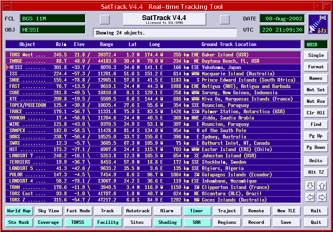Open the Sites option
The width and height of the screenshot is (333, 232).
click(x=138, y=222)
